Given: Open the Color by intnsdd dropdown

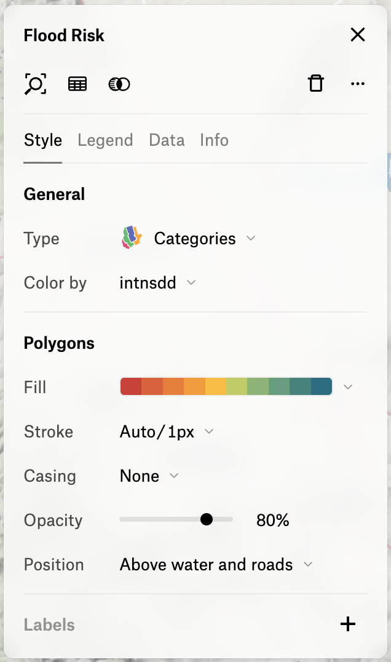Looking at the screenshot, I should (158, 283).
